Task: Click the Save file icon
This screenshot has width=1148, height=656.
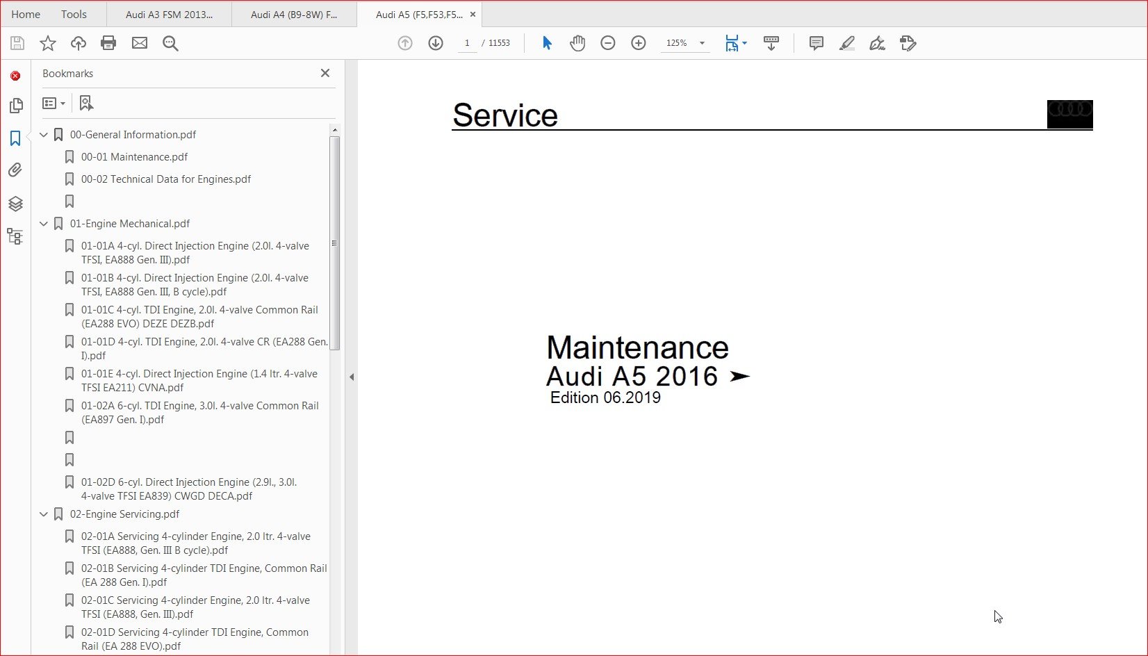Action: pyautogui.click(x=17, y=43)
